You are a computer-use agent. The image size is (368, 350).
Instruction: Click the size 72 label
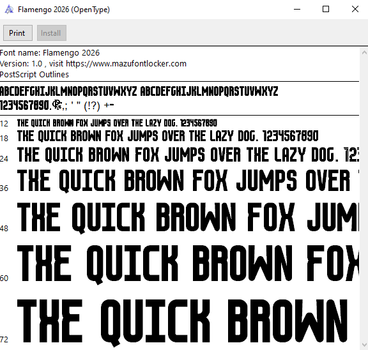(4, 339)
